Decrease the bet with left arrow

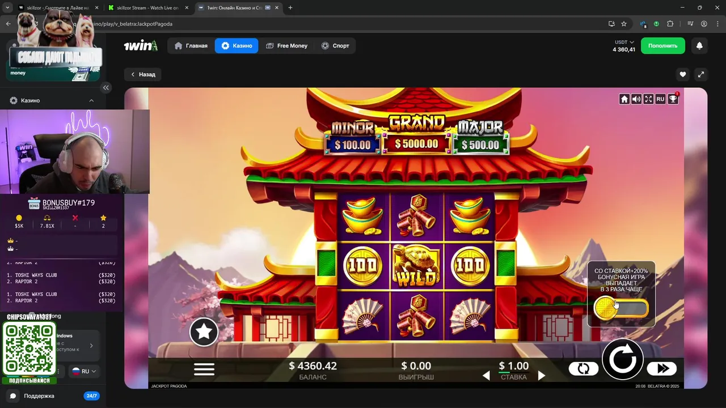point(486,376)
